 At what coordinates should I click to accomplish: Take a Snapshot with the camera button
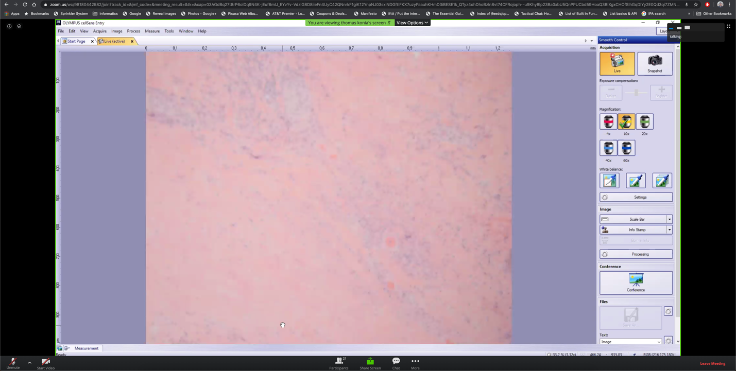655,63
